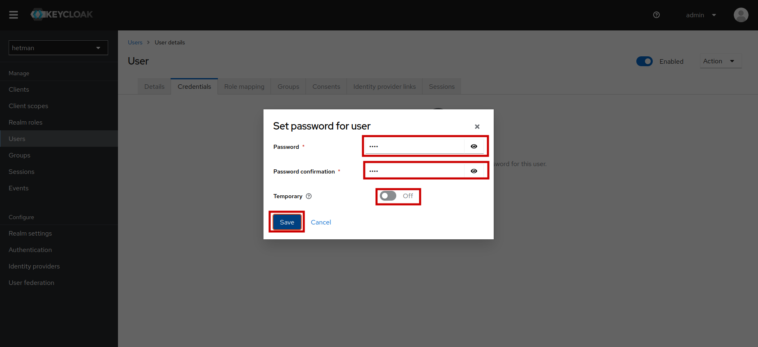Viewport: 758px width, 347px height.
Task: Select Authentication in the sidebar
Action: (x=30, y=250)
